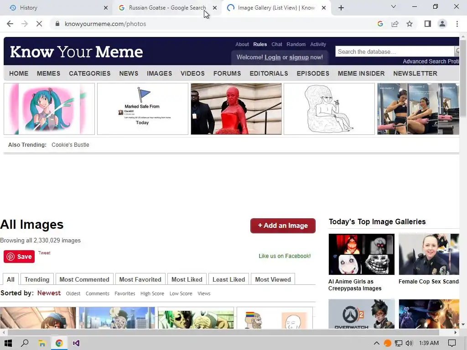This screenshot has width=467, height=350.
Task: Open the network status tray icon
Action: pos(398,343)
